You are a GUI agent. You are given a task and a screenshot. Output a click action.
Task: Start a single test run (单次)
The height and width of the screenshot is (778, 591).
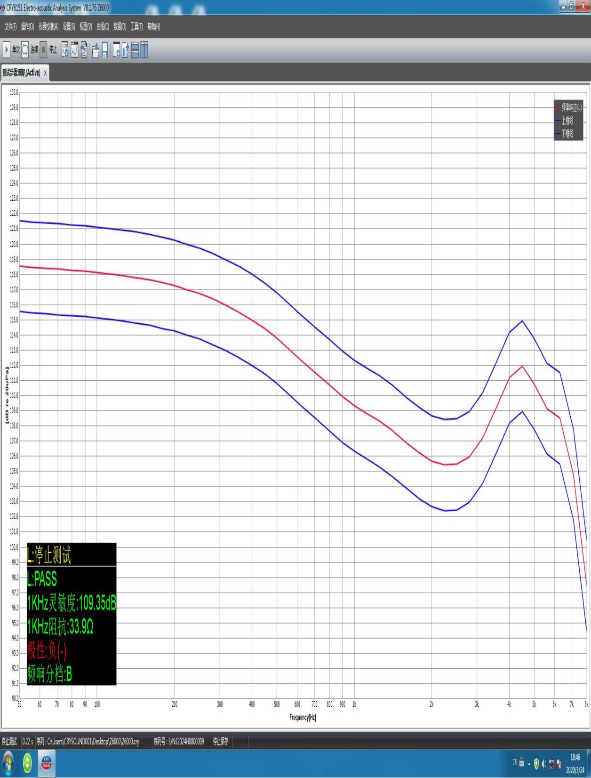(11, 49)
